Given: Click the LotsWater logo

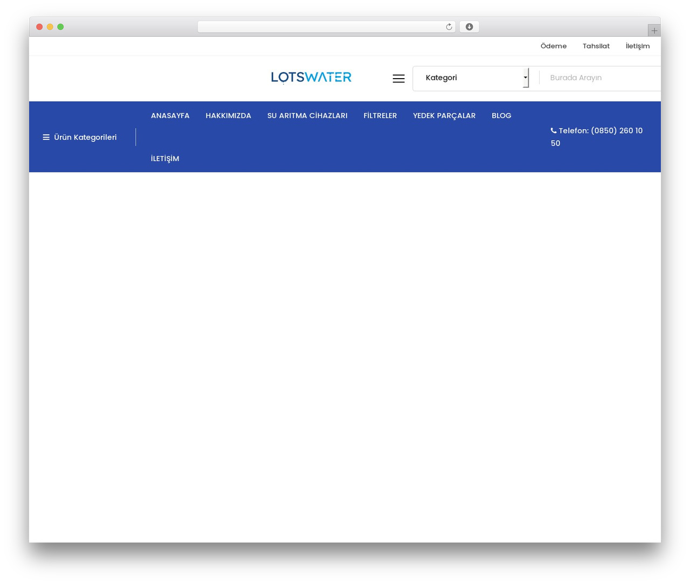Looking at the screenshot, I should (311, 78).
